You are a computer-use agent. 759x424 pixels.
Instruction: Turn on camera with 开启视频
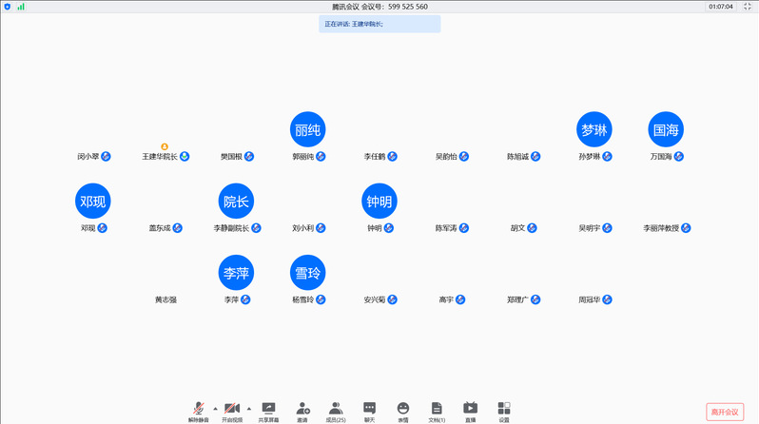pos(232,409)
